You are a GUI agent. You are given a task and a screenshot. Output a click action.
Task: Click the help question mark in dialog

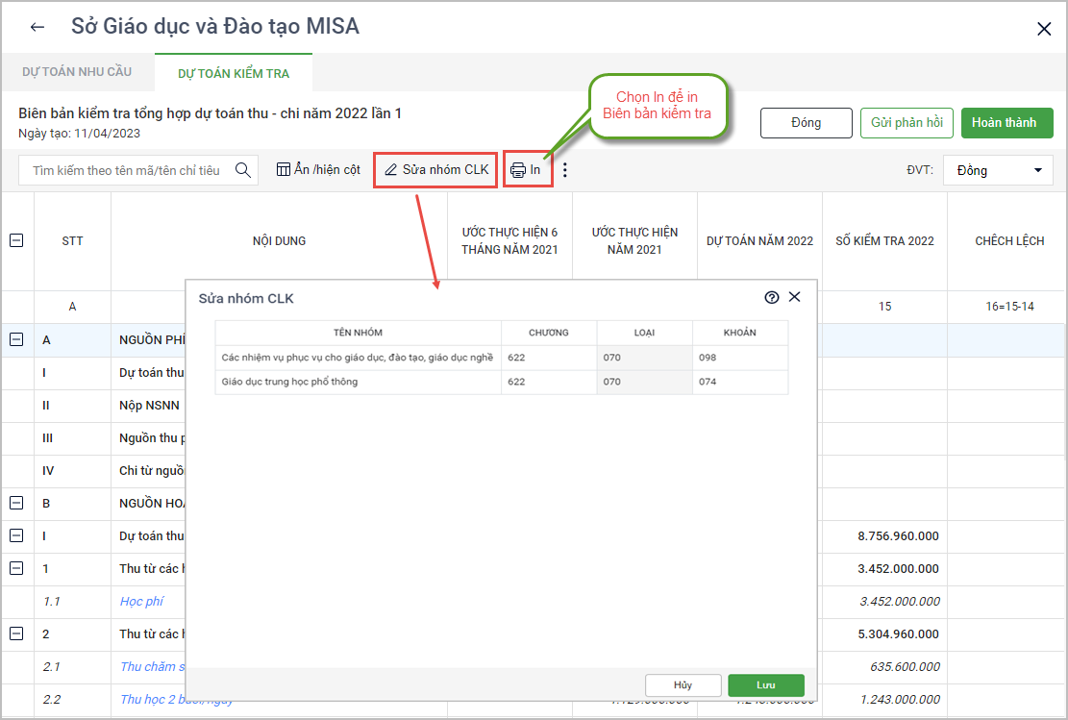(771, 298)
